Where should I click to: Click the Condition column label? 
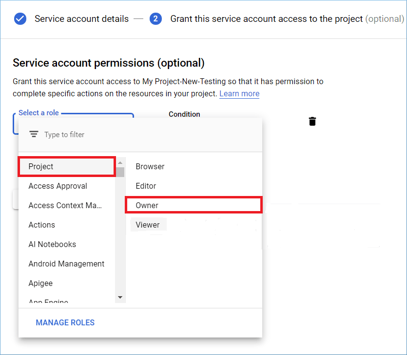[184, 114]
